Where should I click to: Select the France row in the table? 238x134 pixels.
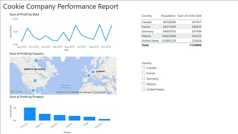171,27
